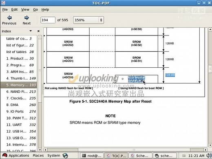The height and width of the screenshot is (159, 212).
Task: Click '[Using NAND flash for boot ROM]' label
Action: (x=141, y=88)
